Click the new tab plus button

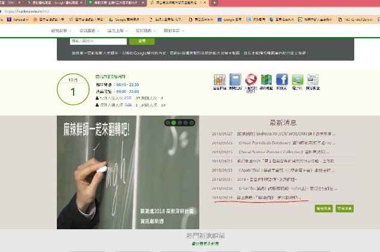coord(214,2)
